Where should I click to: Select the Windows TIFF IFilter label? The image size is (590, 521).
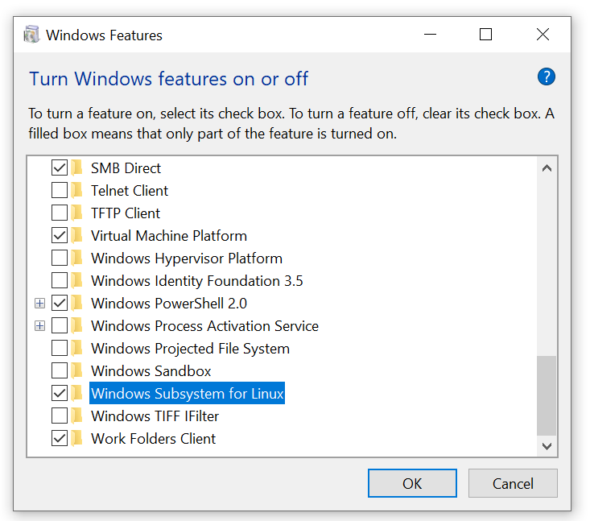[x=155, y=416]
